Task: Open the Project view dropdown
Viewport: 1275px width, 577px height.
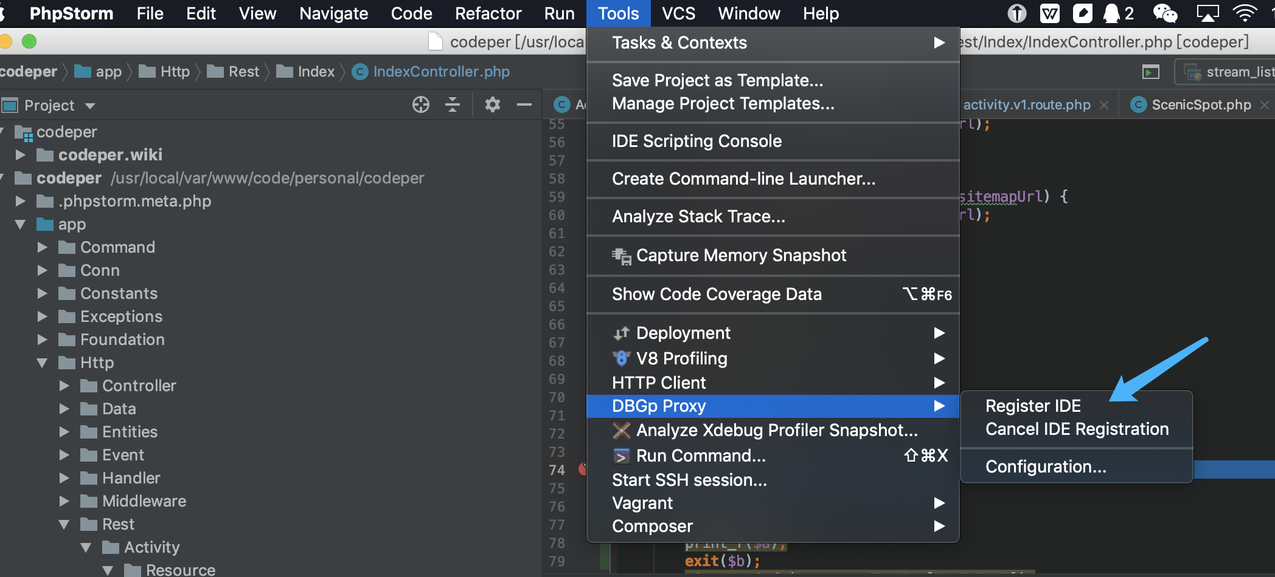Action: 90,106
